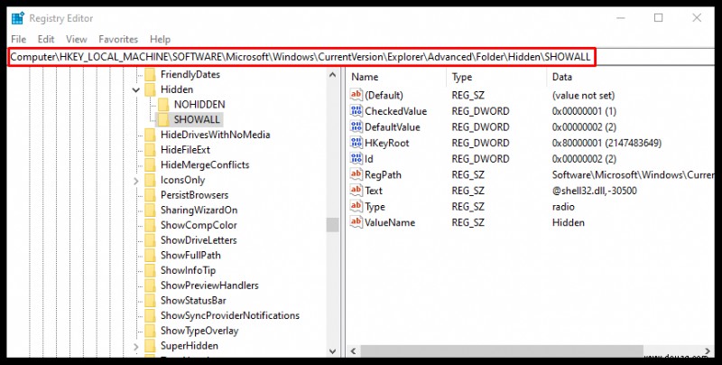This screenshot has height=365, width=722.
Task: Minimize the Registry Editor window
Action: [x=621, y=18]
